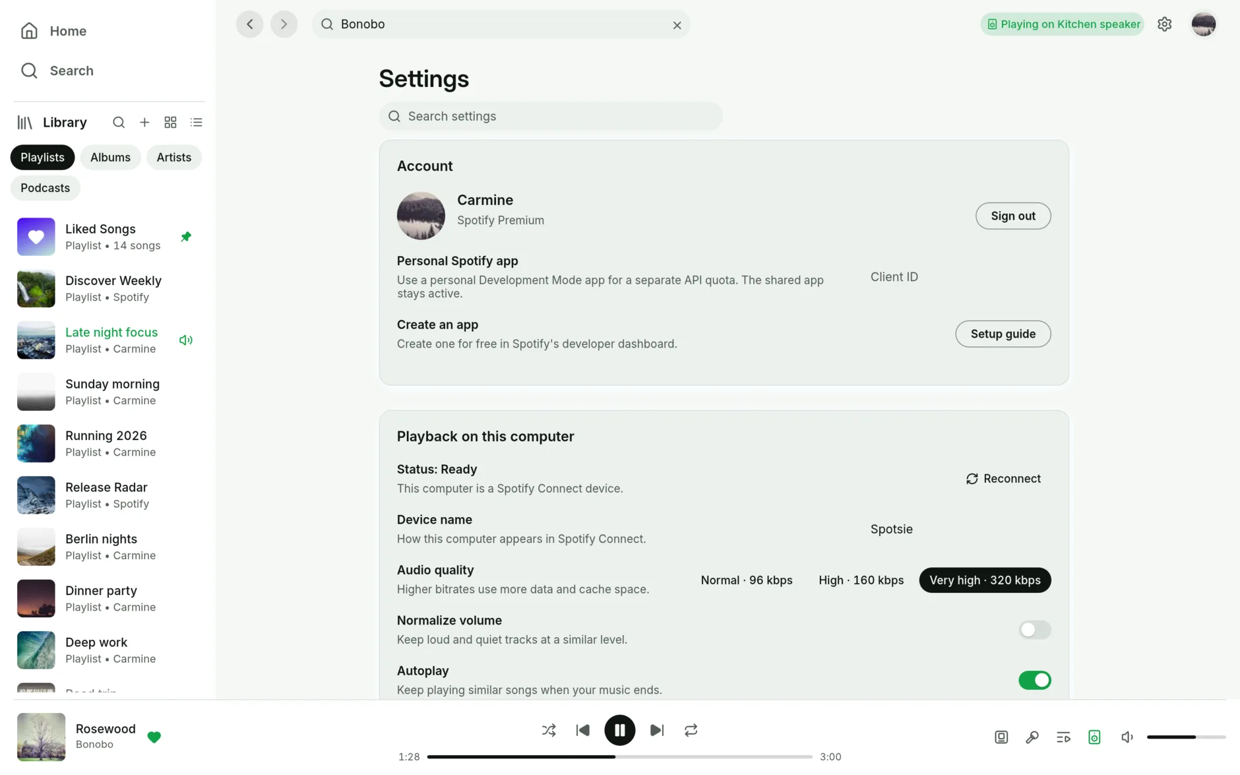Show lyrics with the microphone icon
This screenshot has width=1240, height=775.
pyautogui.click(x=1032, y=737)
